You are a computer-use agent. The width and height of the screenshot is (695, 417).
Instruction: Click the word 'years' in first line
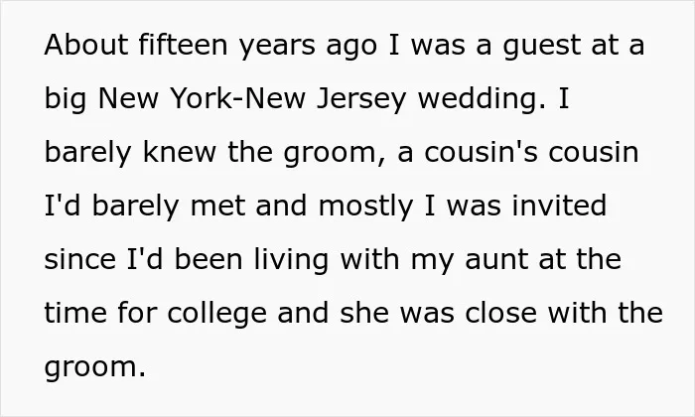(277, 47)
